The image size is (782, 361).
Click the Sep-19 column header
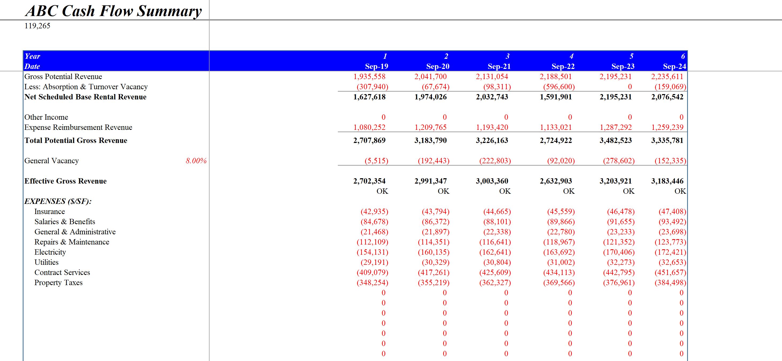[377, 66]
